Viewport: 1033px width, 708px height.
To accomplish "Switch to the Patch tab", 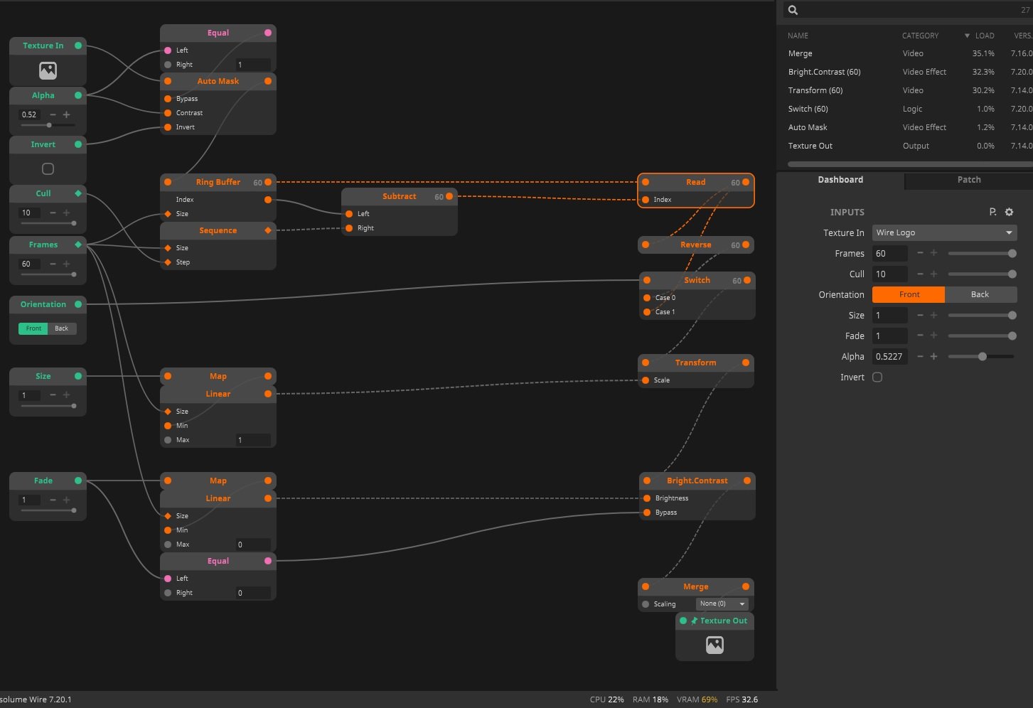I will (x=968, y=180).
